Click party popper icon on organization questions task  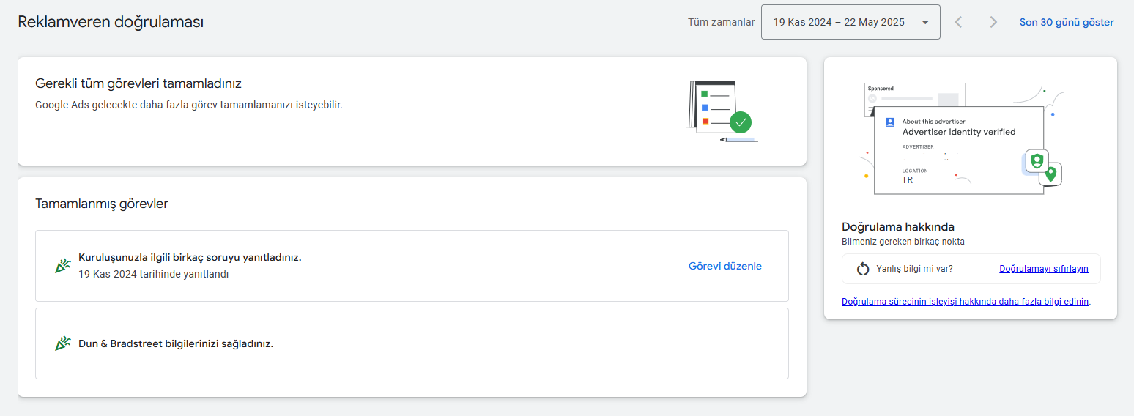point(63,266)
